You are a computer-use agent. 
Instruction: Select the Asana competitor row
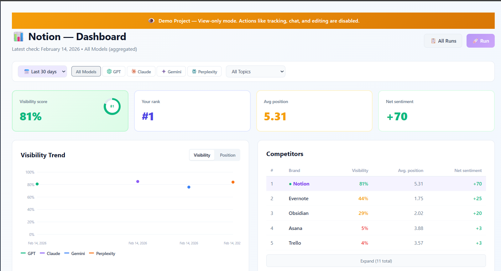pos(376,228)
